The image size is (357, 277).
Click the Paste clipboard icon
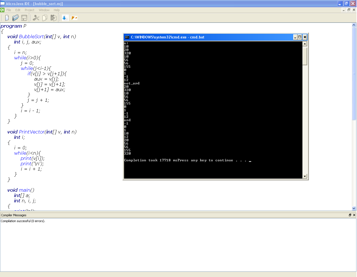[x=53, y=18]
